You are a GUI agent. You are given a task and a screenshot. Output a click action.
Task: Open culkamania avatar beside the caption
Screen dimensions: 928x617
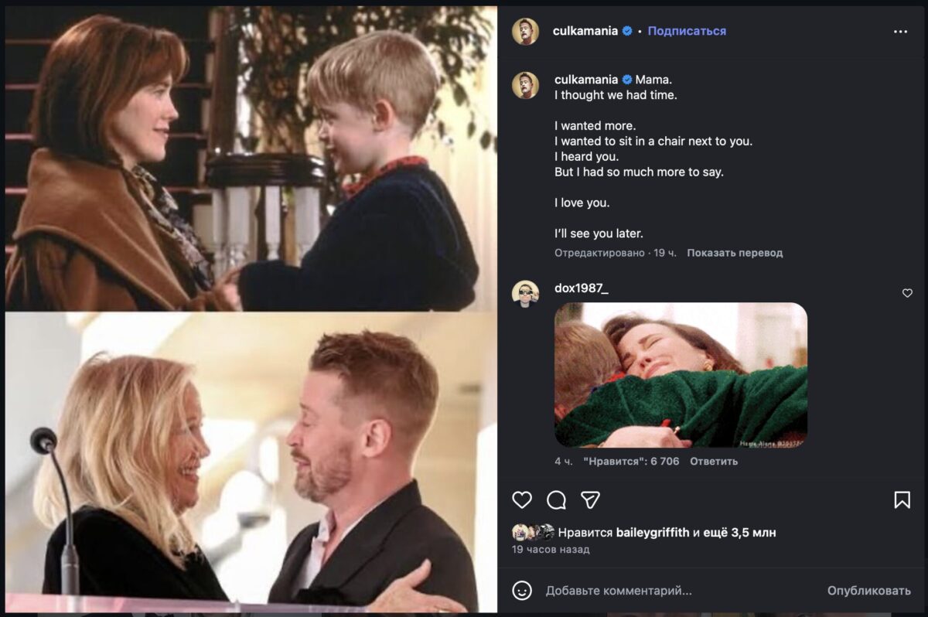pos(525,85)
